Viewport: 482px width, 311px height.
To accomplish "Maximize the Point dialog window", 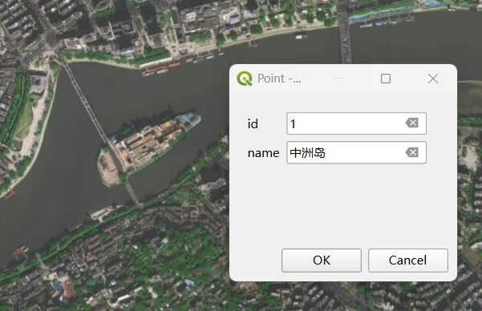I will (386, 79).
